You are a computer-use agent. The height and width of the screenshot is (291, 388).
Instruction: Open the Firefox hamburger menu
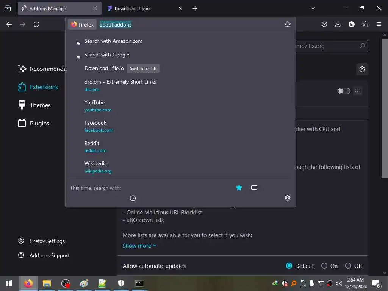379,24
